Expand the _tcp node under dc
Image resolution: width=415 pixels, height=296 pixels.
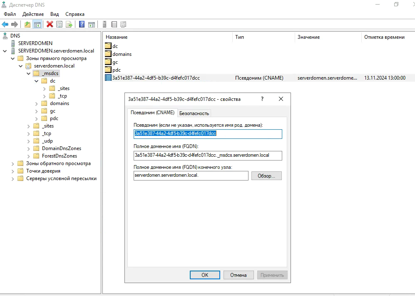pos(45,96)
